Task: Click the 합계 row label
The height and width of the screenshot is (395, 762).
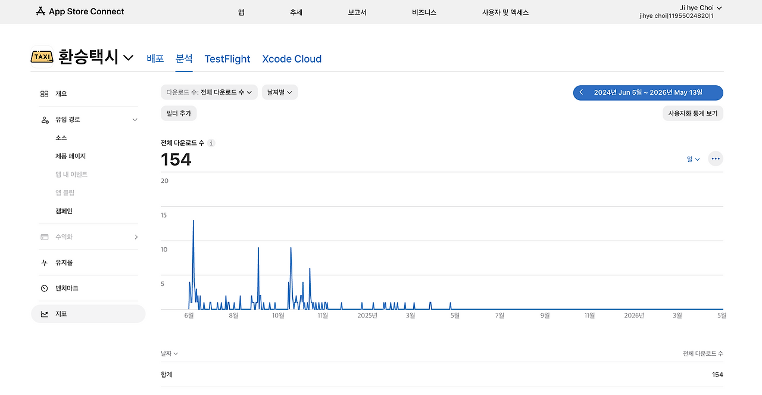Action: pyautogui.click(x=167, y=375)
